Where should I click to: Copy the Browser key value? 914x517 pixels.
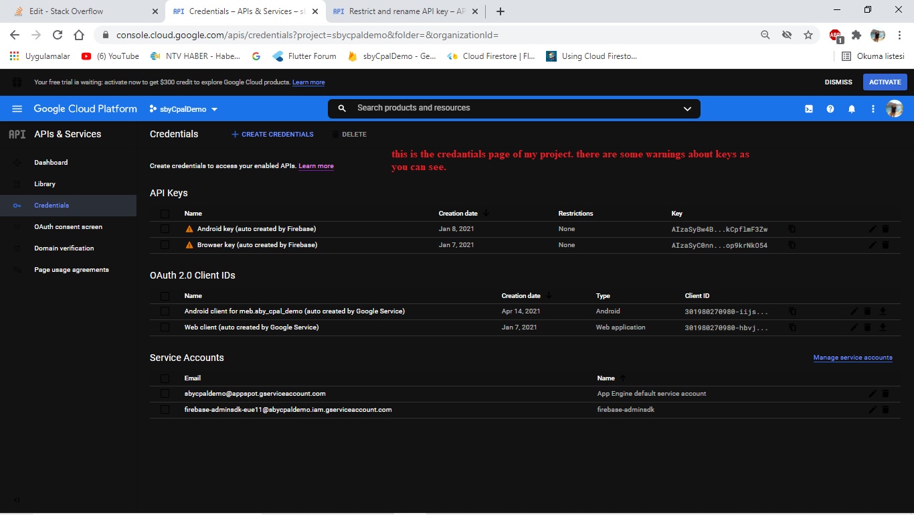[x=792, y=245]
